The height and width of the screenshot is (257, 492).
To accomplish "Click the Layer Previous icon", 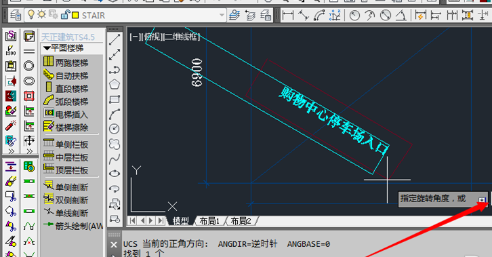I will coord(250,15).
